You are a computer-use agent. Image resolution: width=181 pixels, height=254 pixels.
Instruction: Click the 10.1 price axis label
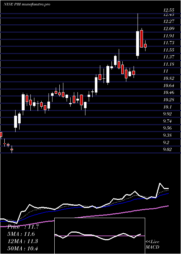168,107
